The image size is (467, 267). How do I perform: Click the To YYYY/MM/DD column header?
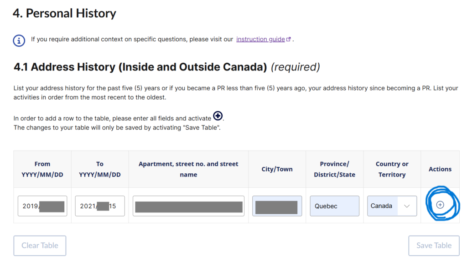click(100, 169)
